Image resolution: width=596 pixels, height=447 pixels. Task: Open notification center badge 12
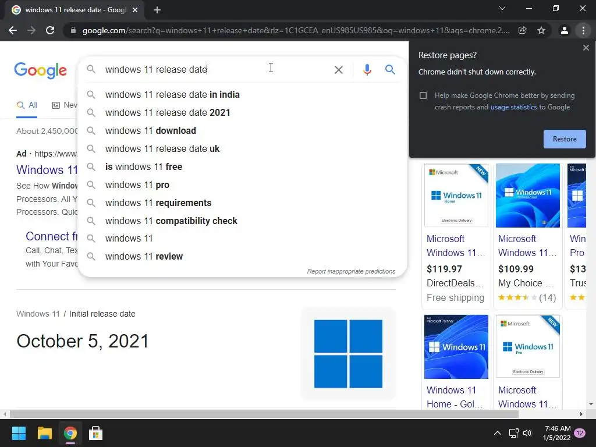[x=580, y=433]
